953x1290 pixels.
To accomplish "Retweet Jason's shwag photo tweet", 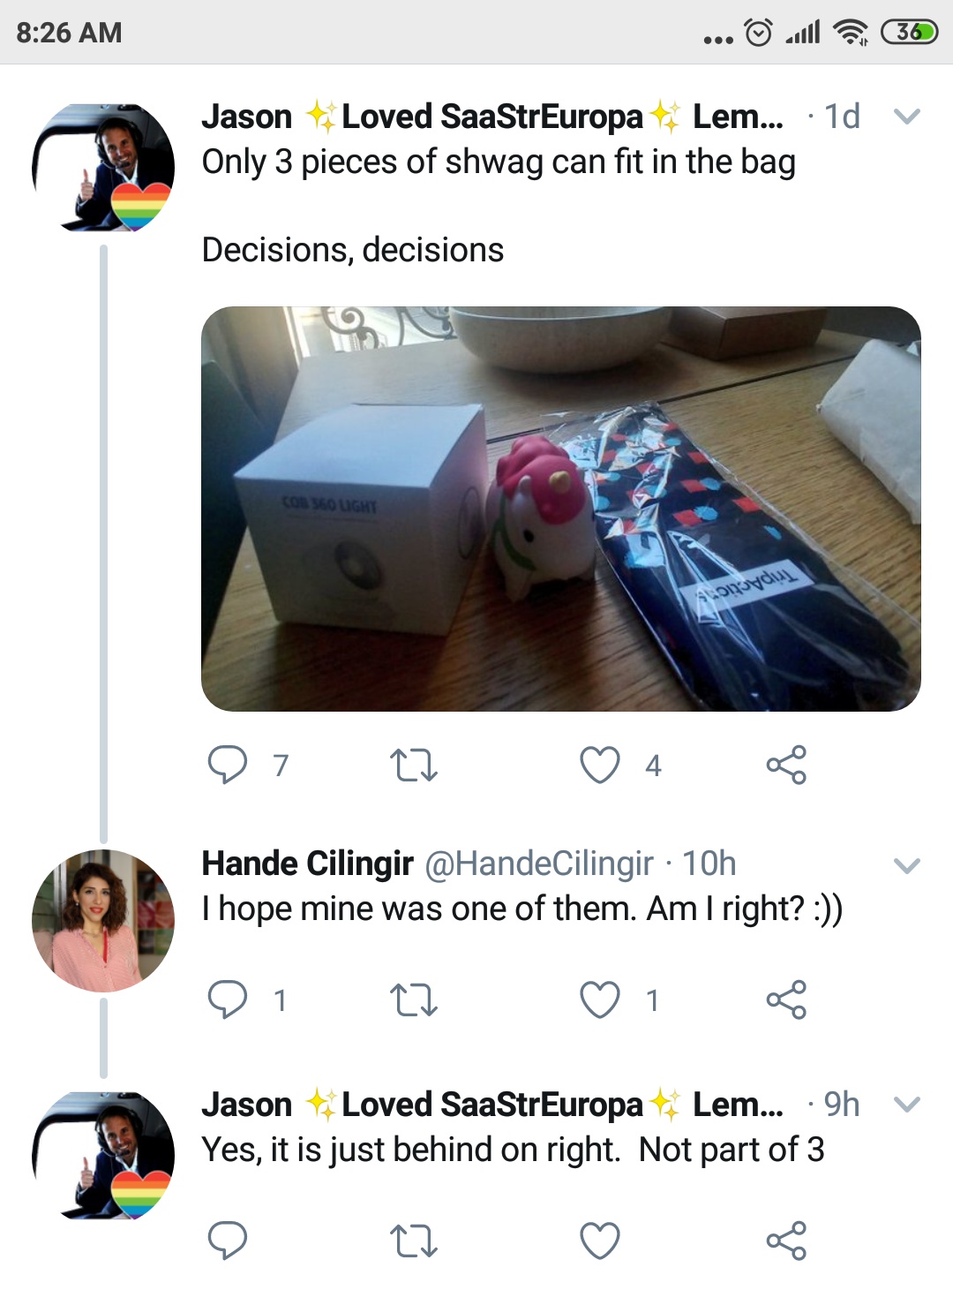I will coord(413,765).
